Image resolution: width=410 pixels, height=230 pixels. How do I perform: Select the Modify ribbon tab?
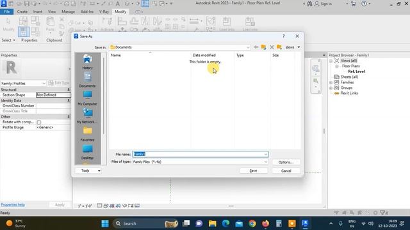tap(120, 11)
